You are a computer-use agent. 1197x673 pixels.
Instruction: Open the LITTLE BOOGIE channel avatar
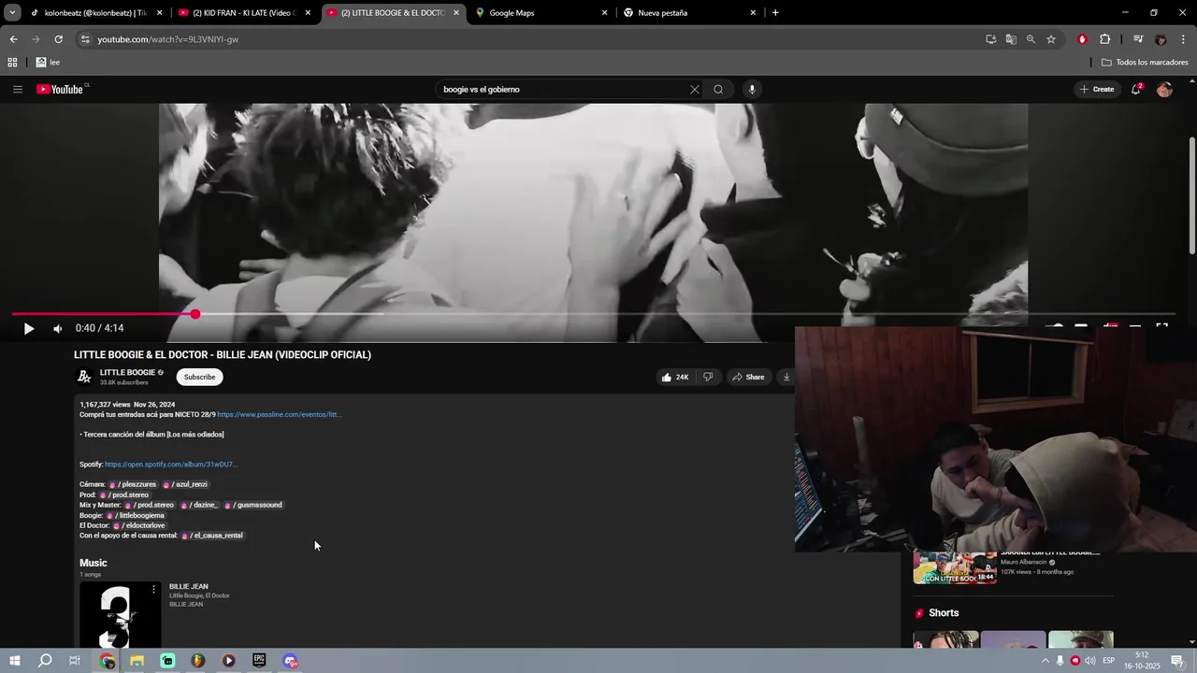[x=84, y=377]
